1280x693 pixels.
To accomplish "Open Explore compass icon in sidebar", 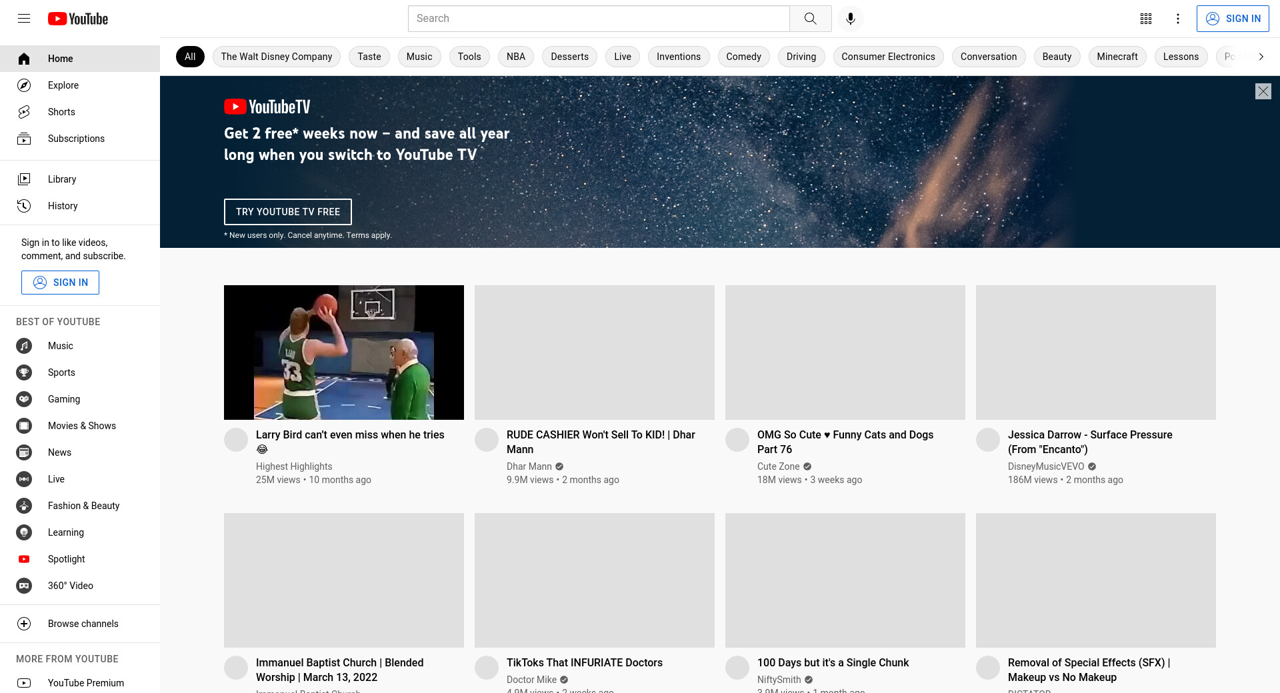I will (x=24, y=85).
